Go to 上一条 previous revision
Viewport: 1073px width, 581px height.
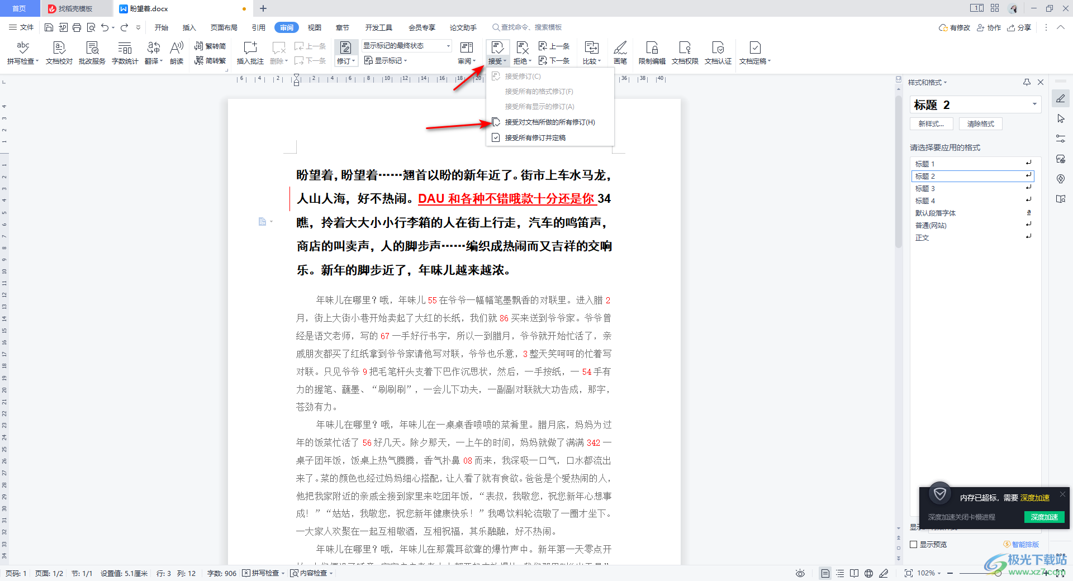(554, 46)
